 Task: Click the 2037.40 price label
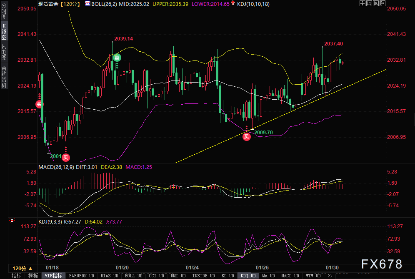(x=333, y=44)
